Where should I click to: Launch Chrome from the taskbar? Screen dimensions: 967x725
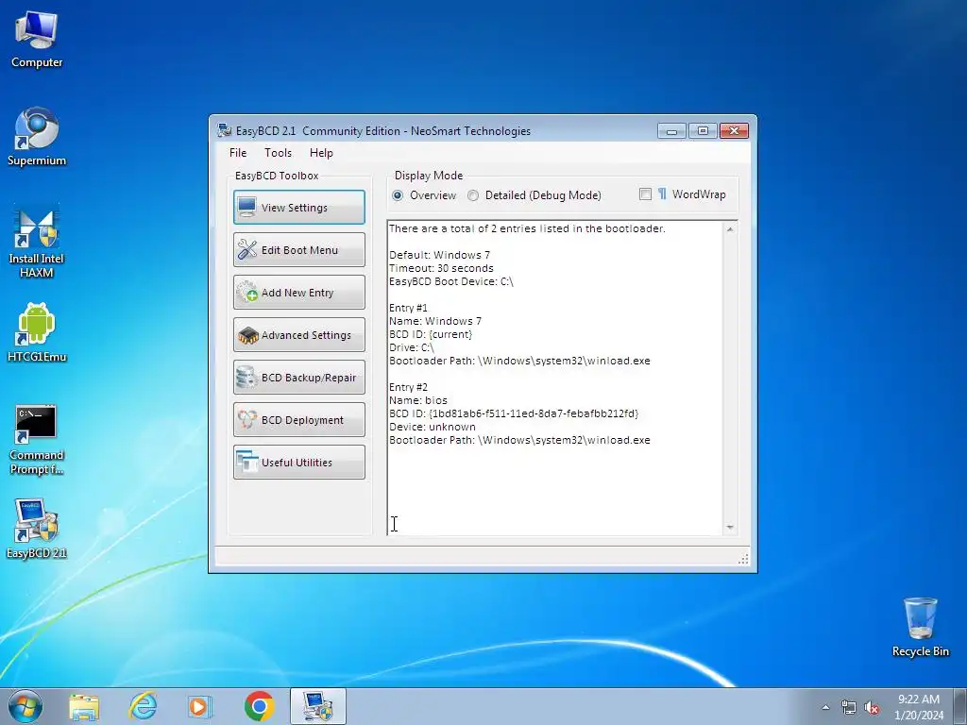259,706
